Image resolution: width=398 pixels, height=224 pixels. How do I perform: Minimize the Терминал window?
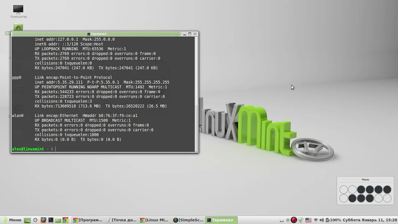click(184, 34)
